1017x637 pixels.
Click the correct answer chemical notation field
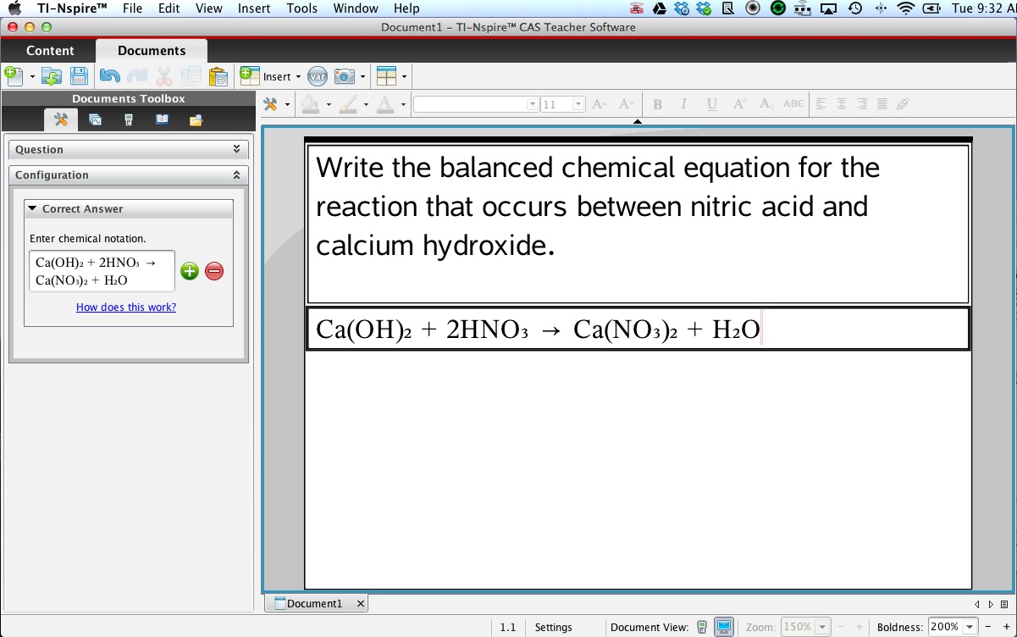tap(102, 271)
